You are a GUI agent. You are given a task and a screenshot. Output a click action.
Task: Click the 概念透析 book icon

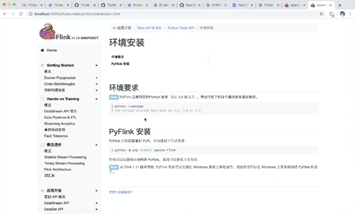[42, 145]
